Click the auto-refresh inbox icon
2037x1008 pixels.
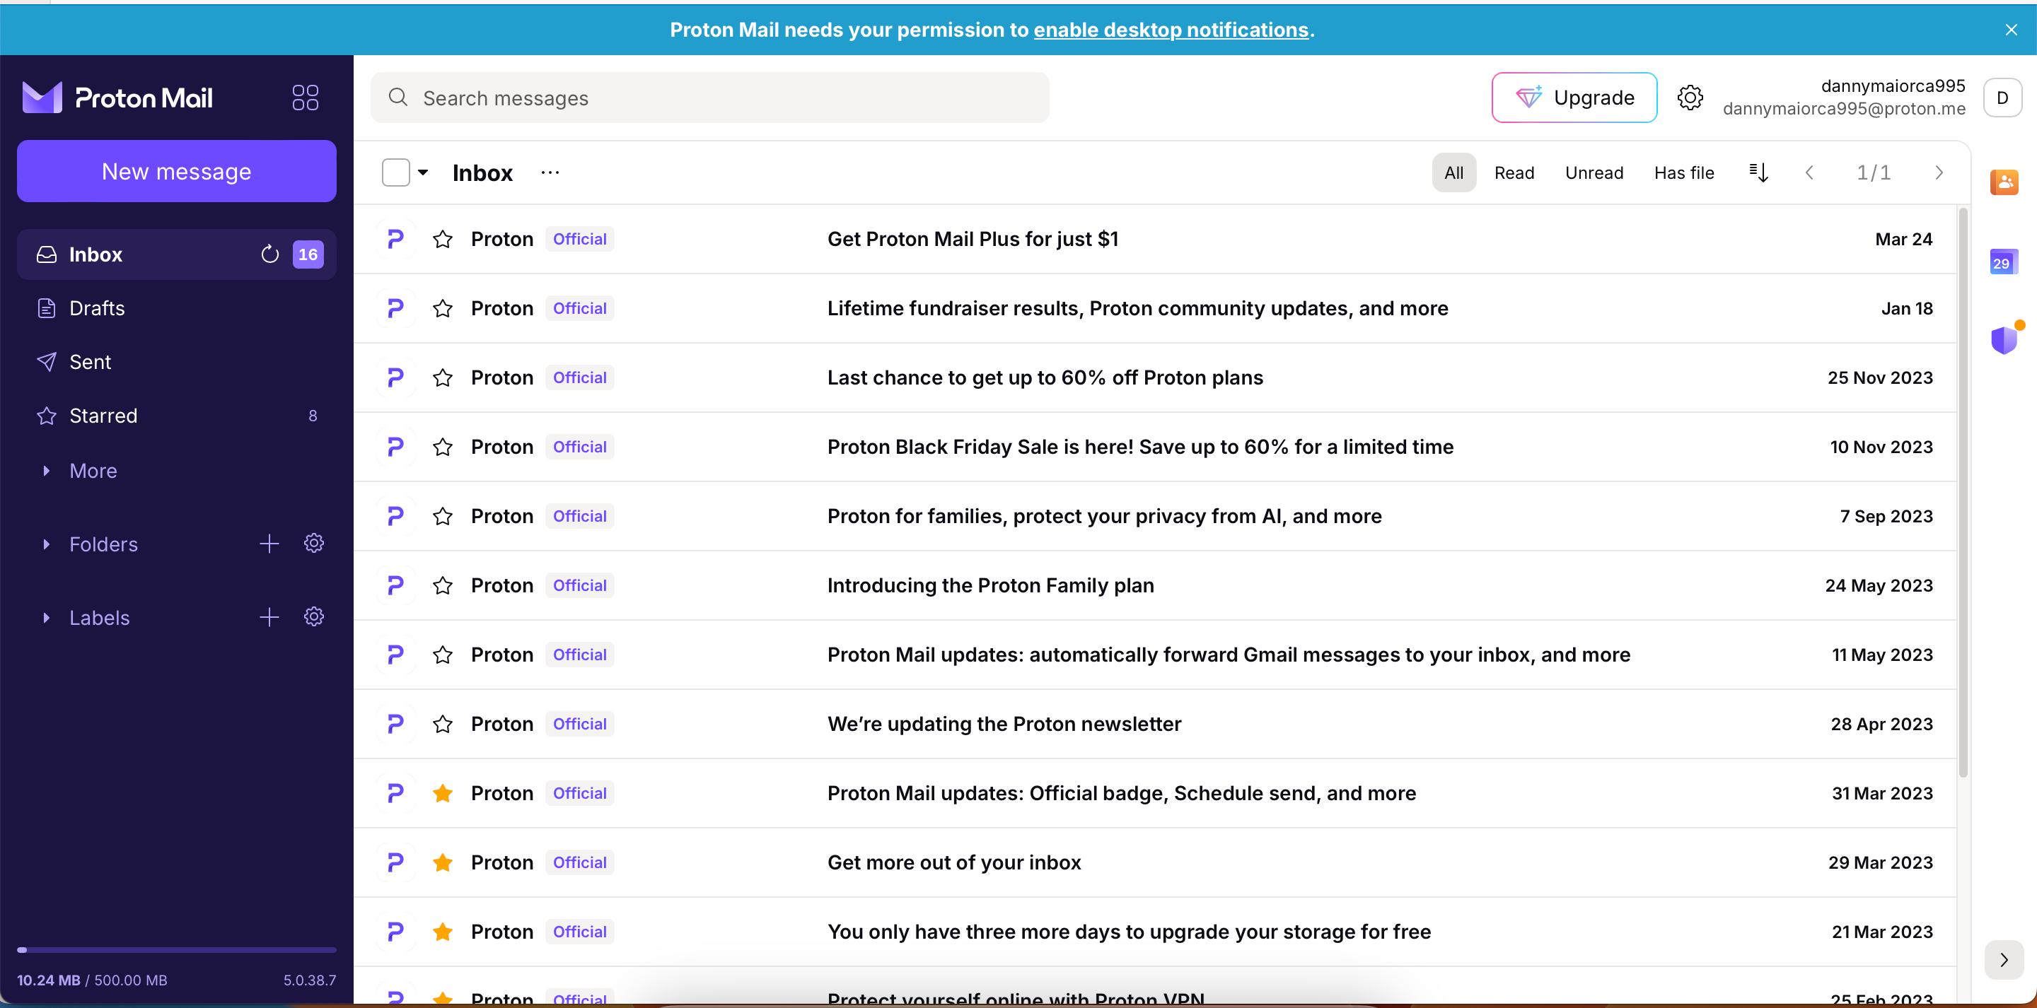tap(270, 253)
